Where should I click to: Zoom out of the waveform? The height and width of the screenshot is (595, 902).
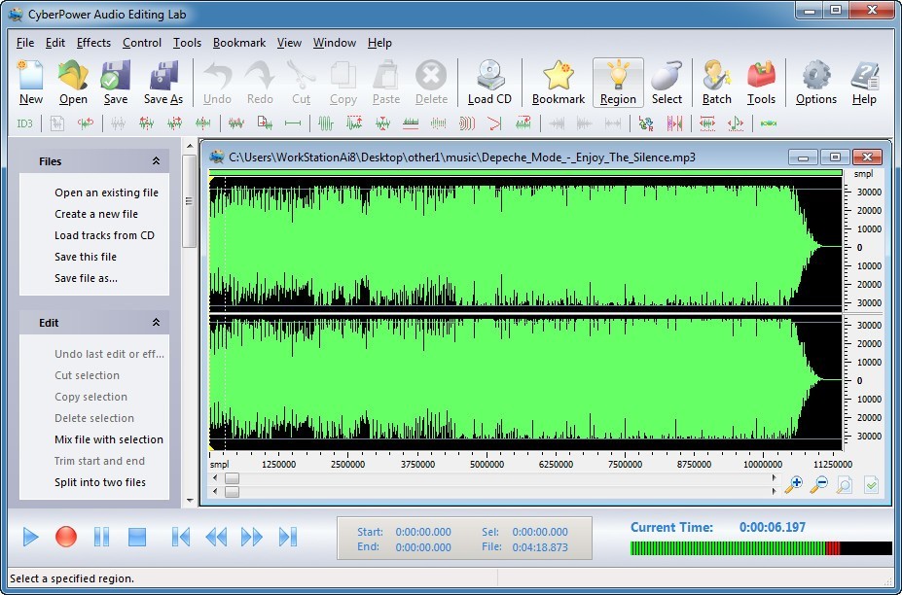(x=820, y=483)
